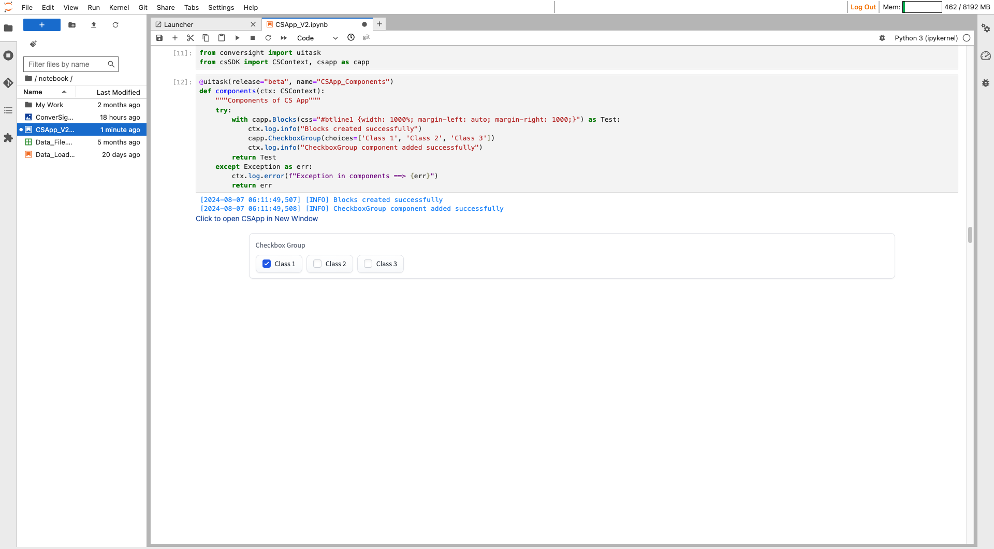This screenshot has height=549, width=994.
Task: Open the table of contents sidebar icon
Action: click(8, 110)
